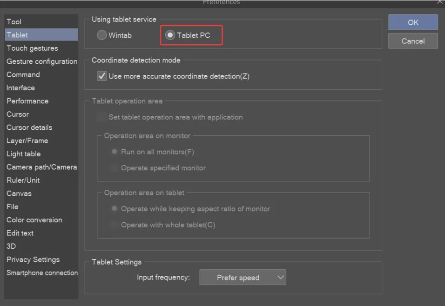
Task: Select Camera path/Camera category
Action: [x=41, y=167]
